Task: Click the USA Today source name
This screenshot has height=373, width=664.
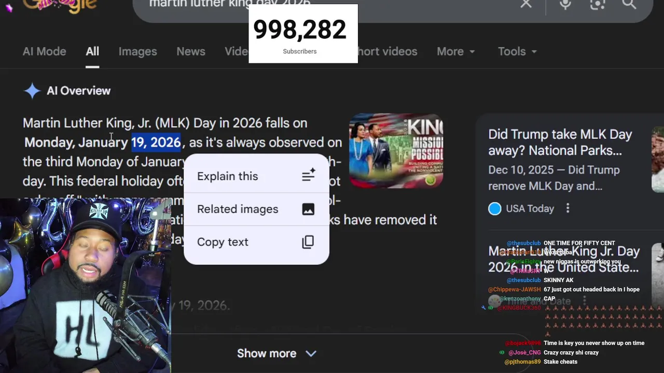Action: coord(530,208)
